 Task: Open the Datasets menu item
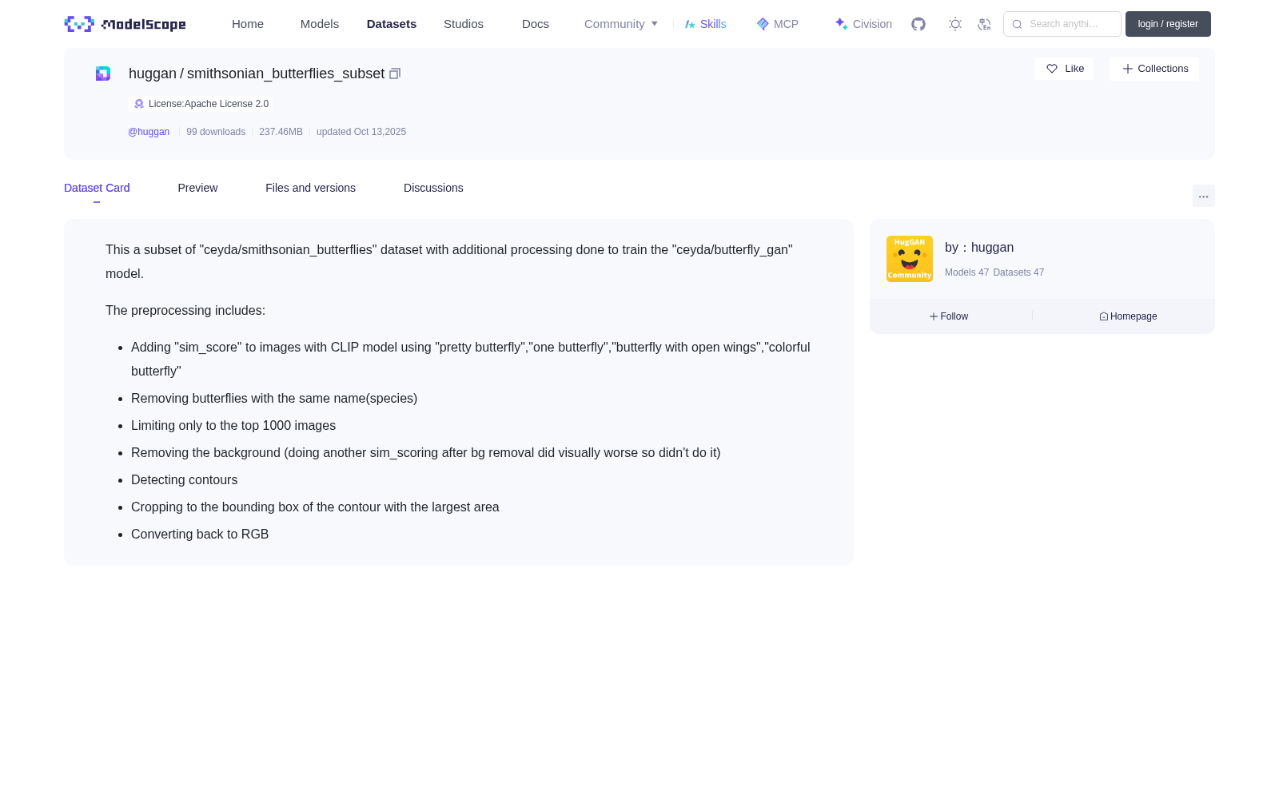point(392,24)
